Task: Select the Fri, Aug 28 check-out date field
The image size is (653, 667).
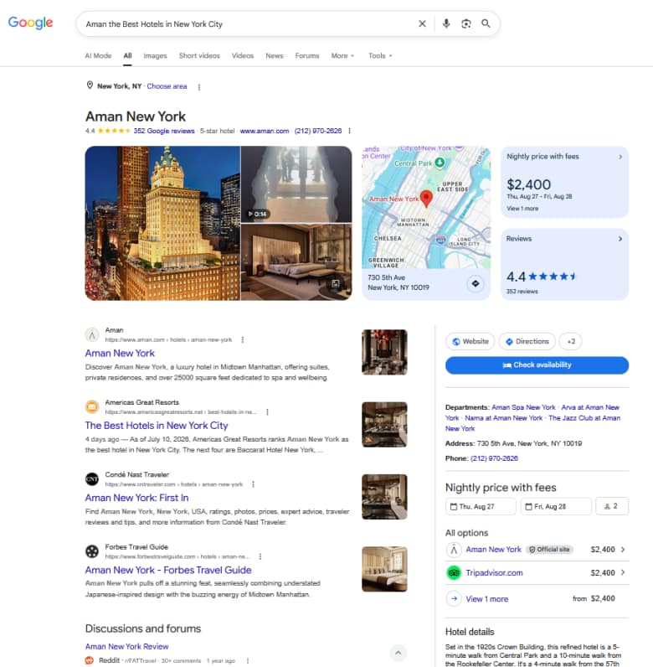Action: 556,506
